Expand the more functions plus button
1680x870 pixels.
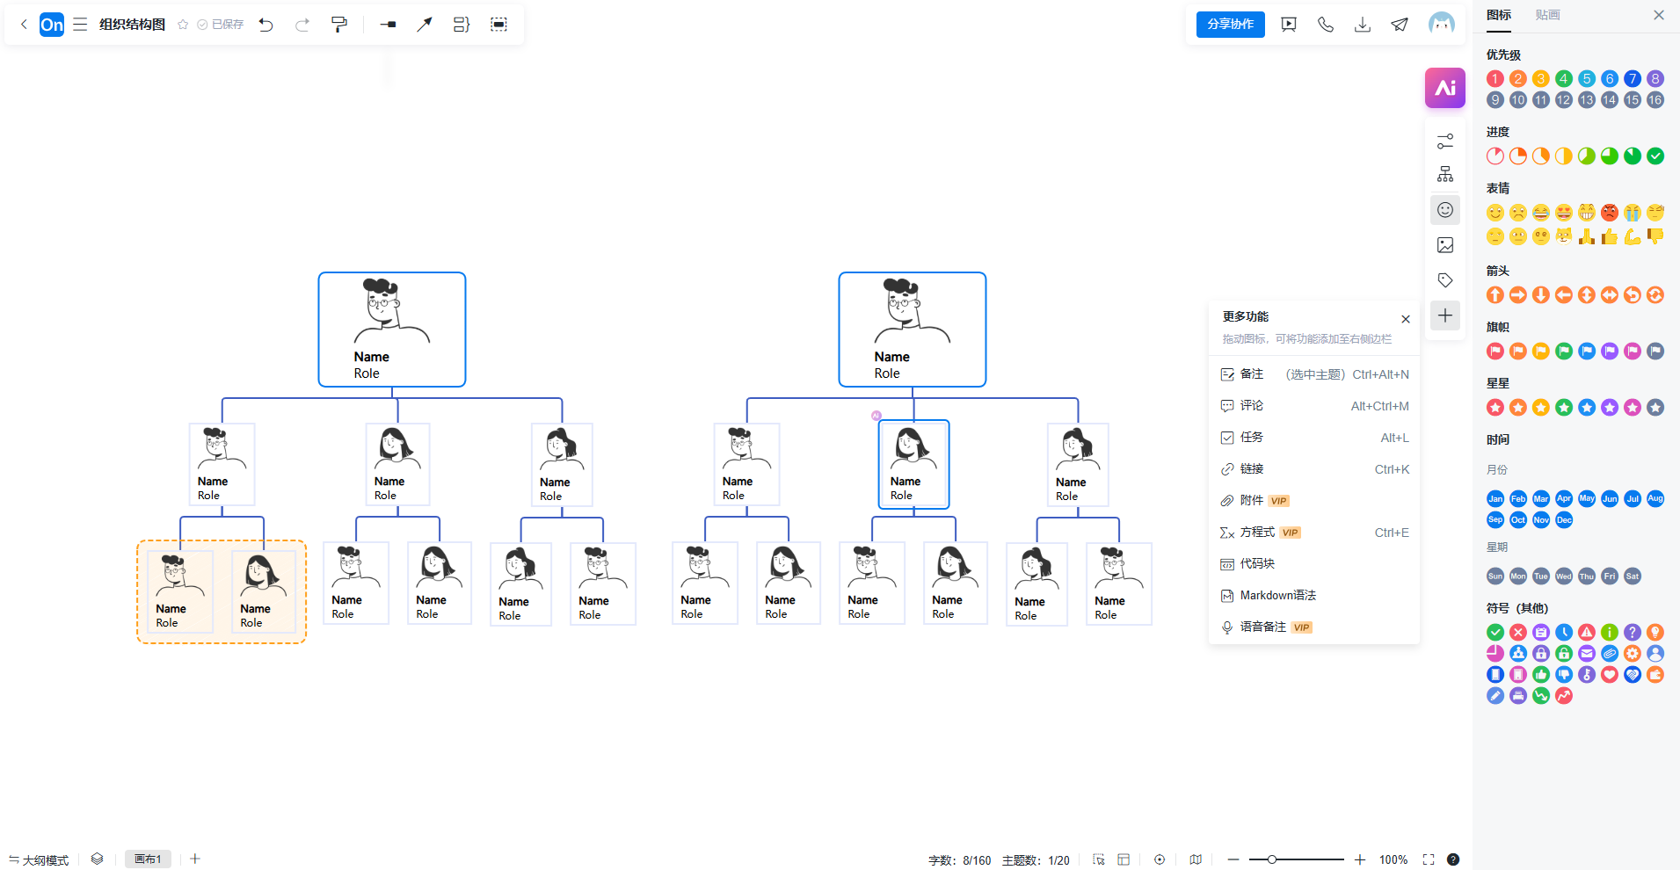pos(1444,315)
